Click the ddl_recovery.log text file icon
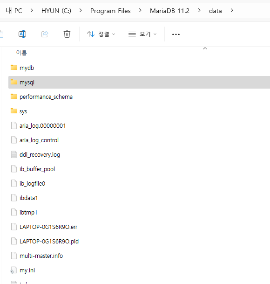 pyautogui.click(x=14, y=154)
